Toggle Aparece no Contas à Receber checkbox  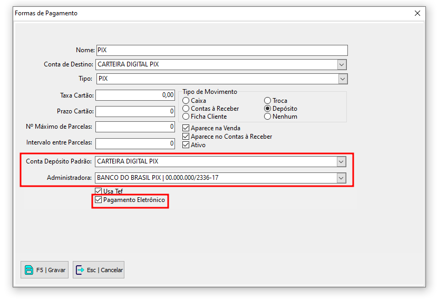(x=186, y=137)
